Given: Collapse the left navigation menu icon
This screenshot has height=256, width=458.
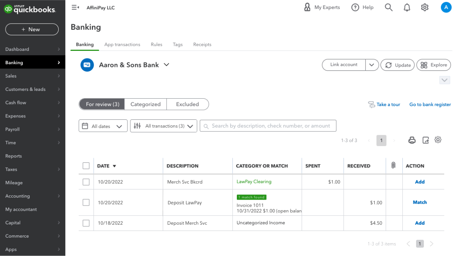Looking at the screenshot, I should pyautogui.click(x=76, y=7).
